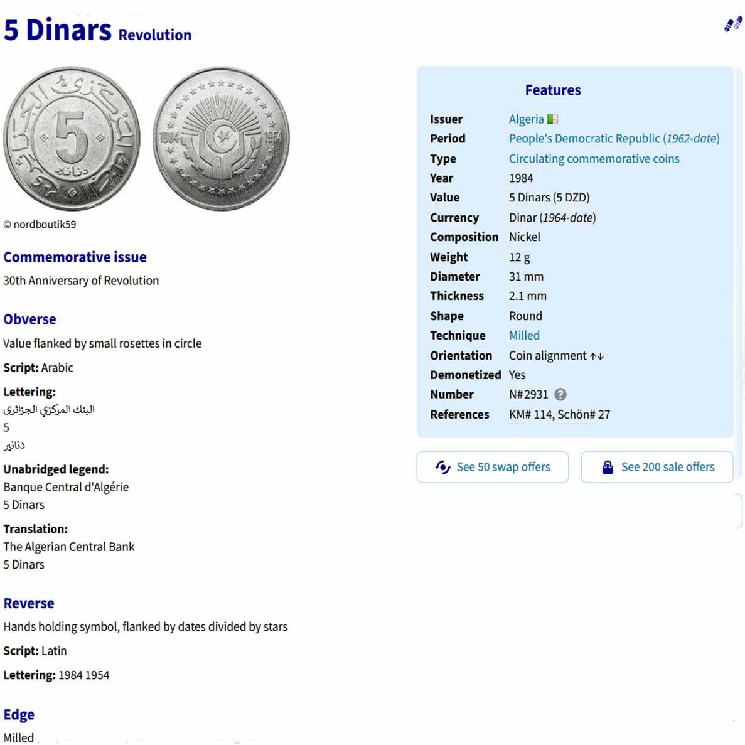The image size is (745, 745).
Task: Click the Algeria flag icon
Action: coord(552,119)
